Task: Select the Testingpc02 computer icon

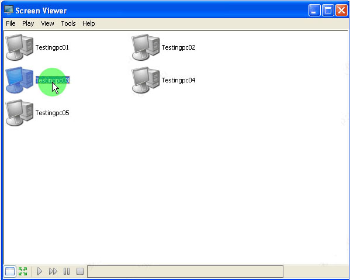Action: 145,47
